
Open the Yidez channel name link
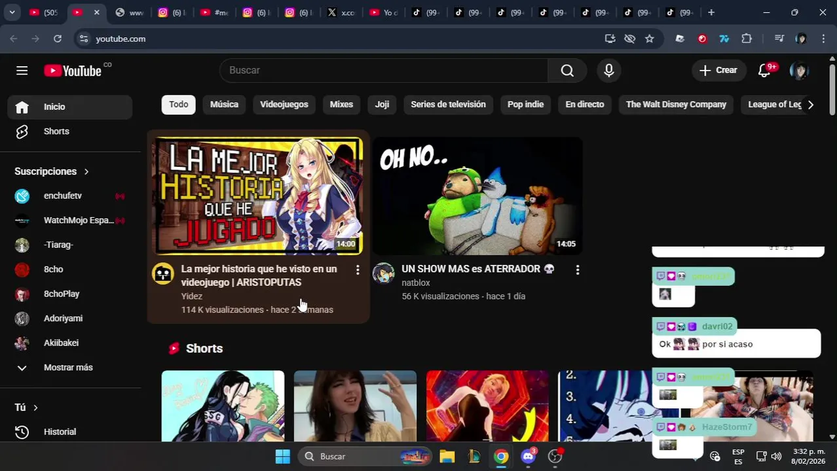pos(192,296)
